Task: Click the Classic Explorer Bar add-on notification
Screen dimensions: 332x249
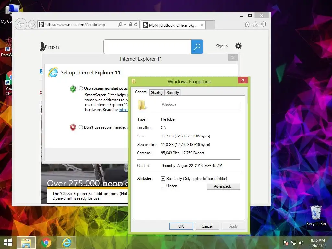Action: 88,196
